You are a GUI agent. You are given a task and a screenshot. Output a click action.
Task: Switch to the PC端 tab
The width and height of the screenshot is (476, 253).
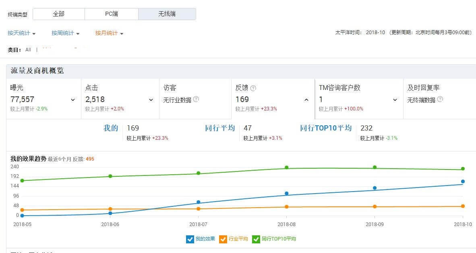coord(111,14)
